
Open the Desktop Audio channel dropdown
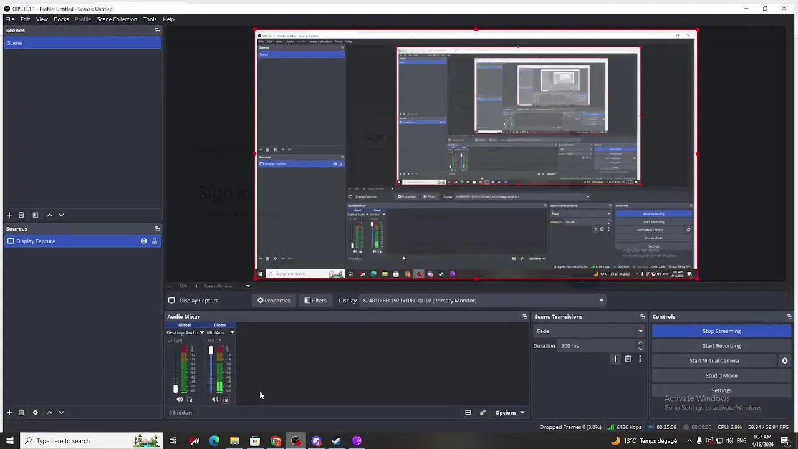click(x=201, y=332)
